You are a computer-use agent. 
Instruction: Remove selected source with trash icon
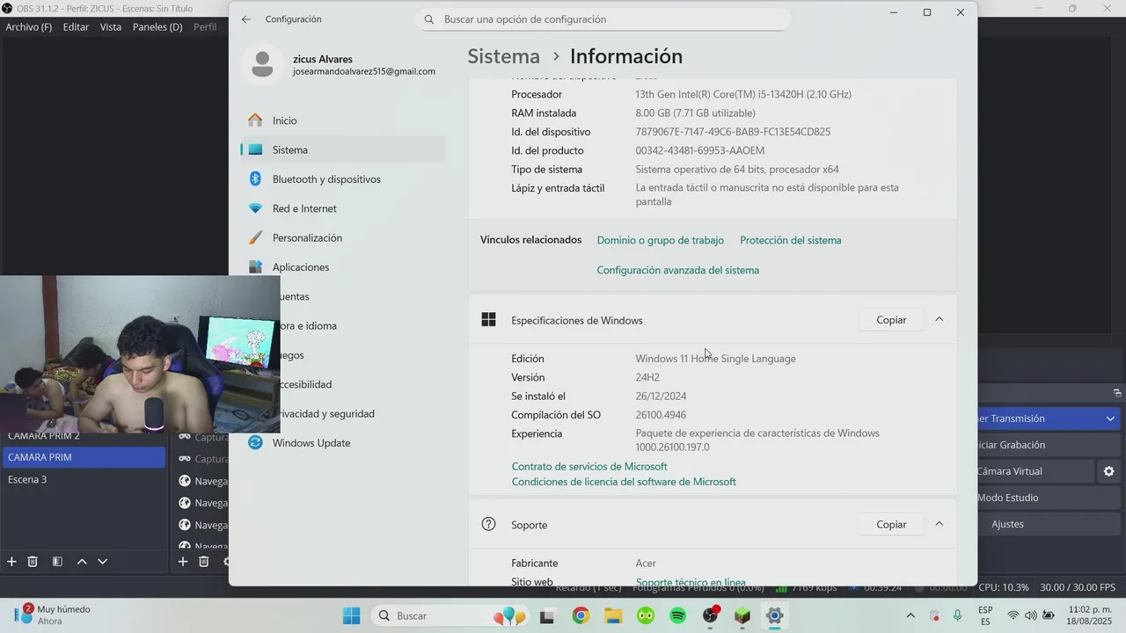click(204, 561)
